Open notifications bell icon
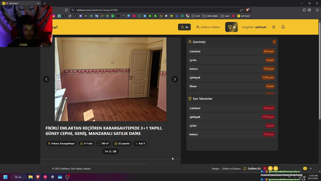321x181 pixels. [x=283, y=27]
